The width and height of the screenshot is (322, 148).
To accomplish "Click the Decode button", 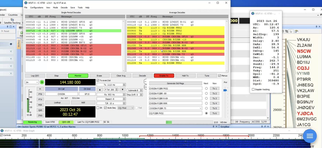I will coord(142,76).
